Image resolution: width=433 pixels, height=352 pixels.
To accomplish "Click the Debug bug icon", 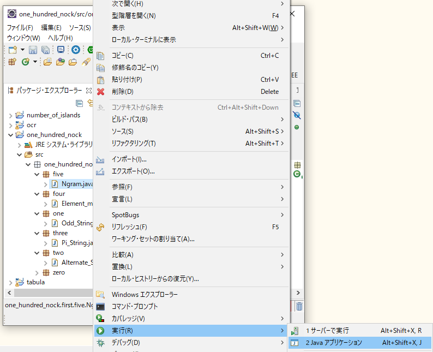I will pyautogui.click(x=100, y=343).
